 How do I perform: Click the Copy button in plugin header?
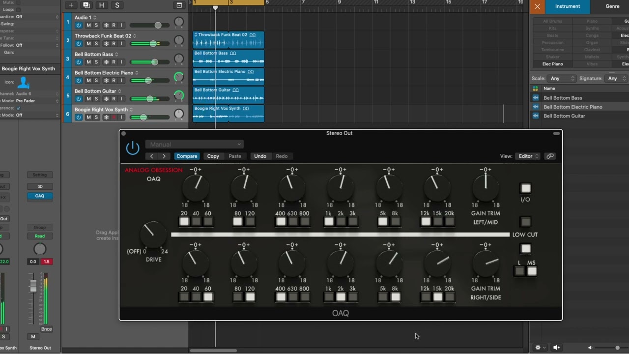coord(213,156)
